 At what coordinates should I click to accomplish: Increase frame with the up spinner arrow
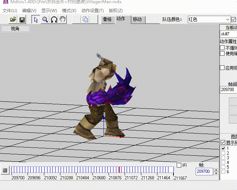click(x=216, y=170)
